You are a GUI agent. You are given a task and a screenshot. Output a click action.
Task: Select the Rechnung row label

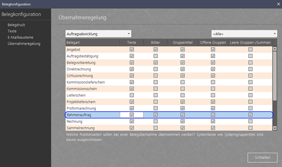(x=74, y=122)
